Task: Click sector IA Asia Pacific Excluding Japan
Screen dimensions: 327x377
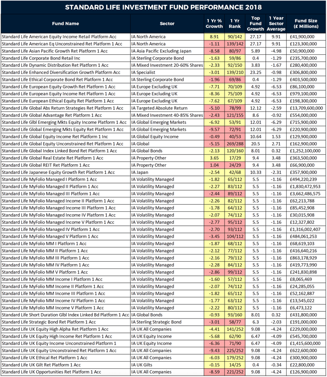Action: [x=161, y=51]
